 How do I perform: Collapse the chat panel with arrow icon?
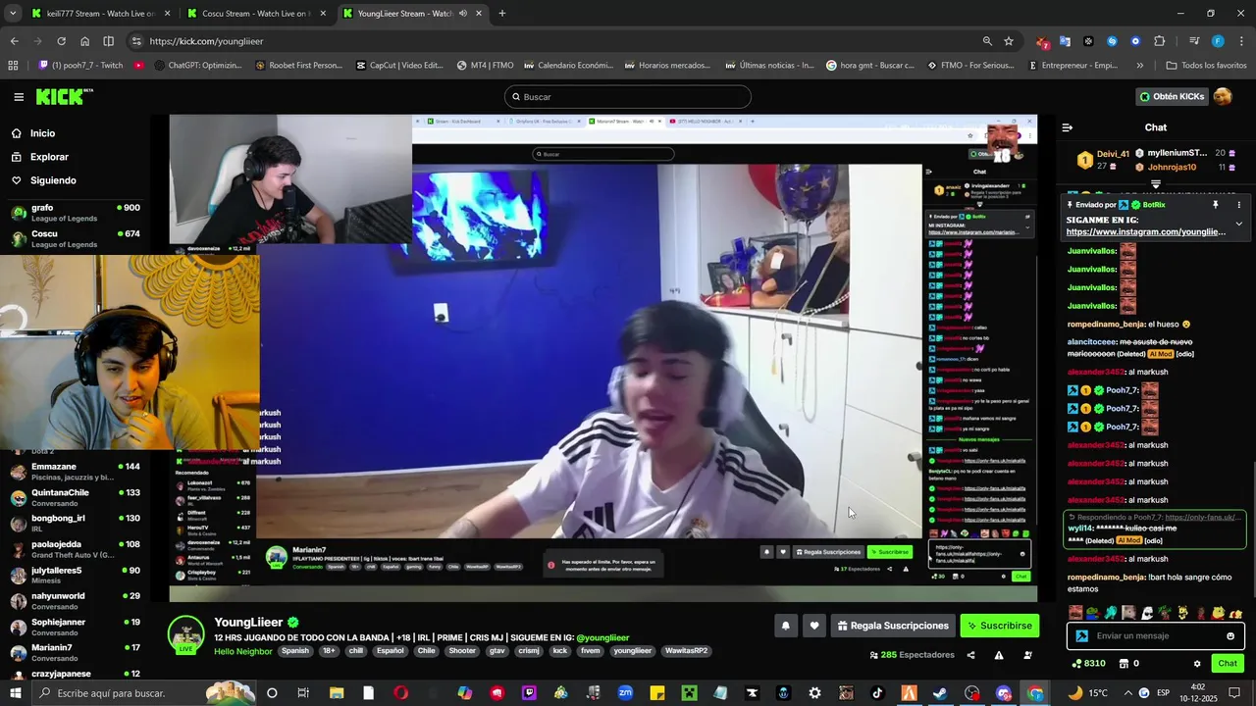click(1068, 127)
